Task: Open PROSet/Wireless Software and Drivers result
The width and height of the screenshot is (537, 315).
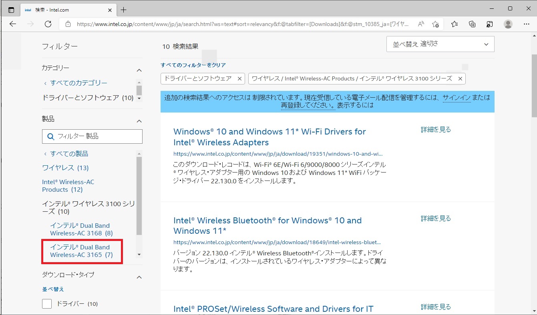Action: click(273, 309)
